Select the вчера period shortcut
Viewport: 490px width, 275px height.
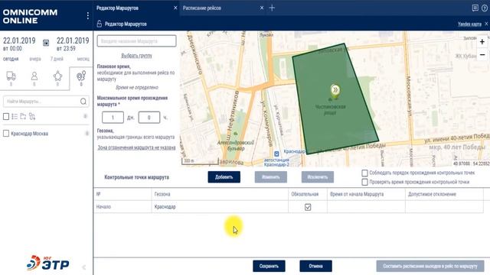35,59
